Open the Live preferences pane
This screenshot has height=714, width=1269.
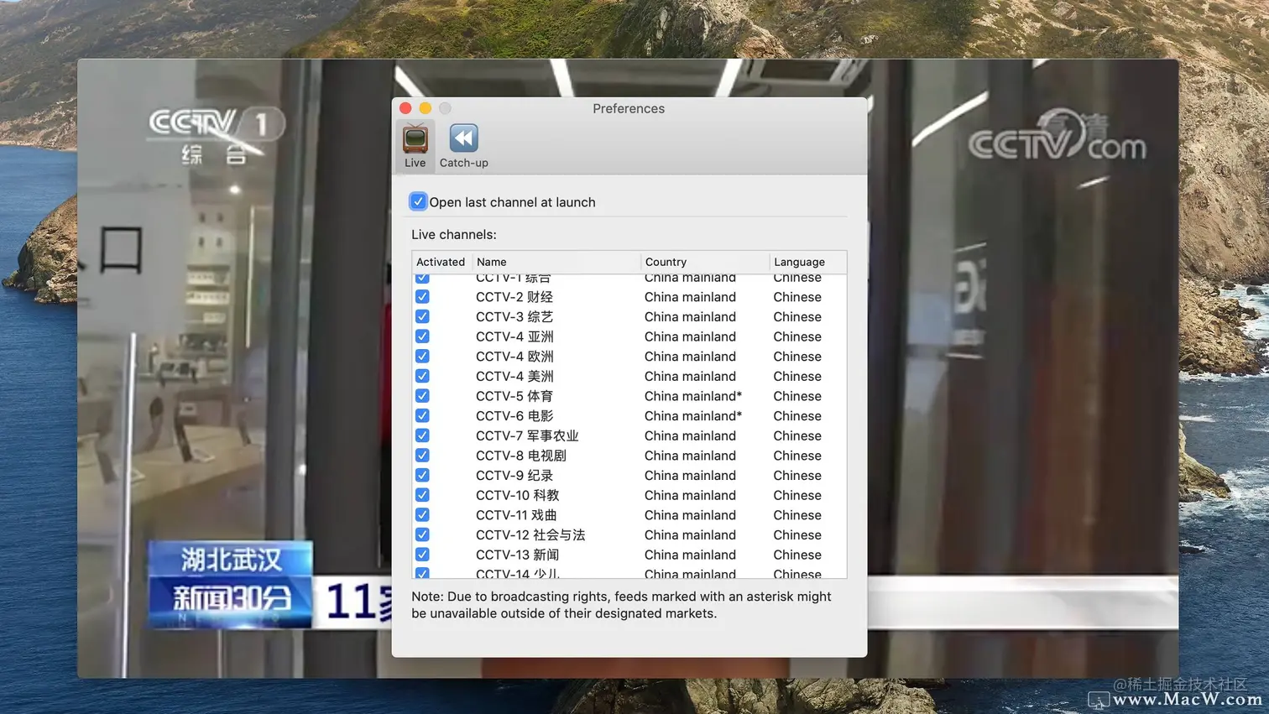click(x=415, y=147)
